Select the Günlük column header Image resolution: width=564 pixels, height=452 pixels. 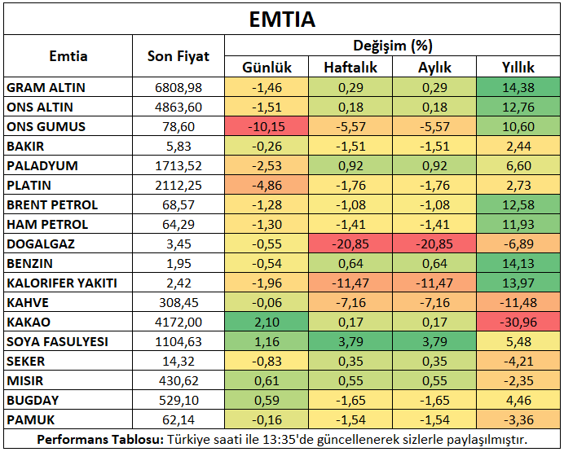[x=267, y=68]
